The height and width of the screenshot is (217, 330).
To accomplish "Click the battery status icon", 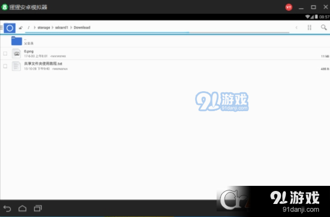I will (x=316, y=17).
